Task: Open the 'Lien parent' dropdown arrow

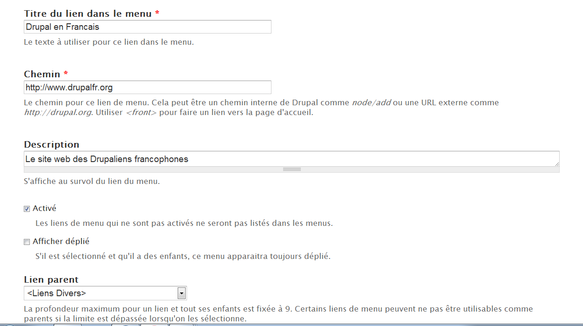Action: (x=181, y=293)
